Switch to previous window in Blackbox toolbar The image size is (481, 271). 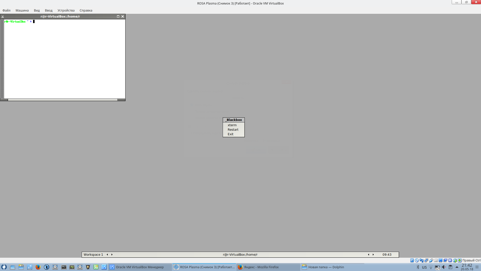tap(369, 254)
